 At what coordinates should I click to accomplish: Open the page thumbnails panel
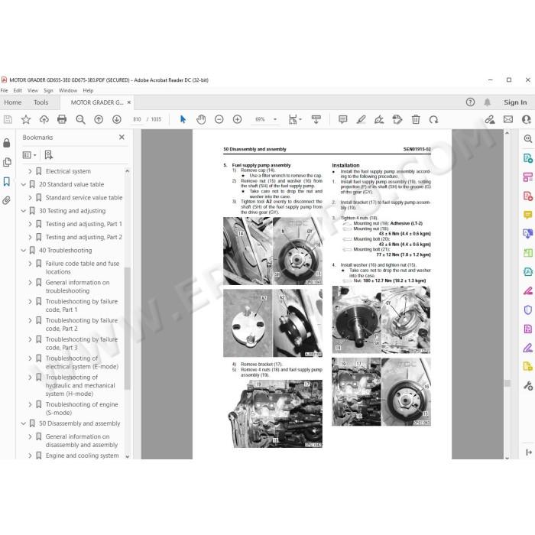click(x=7, y=162)
